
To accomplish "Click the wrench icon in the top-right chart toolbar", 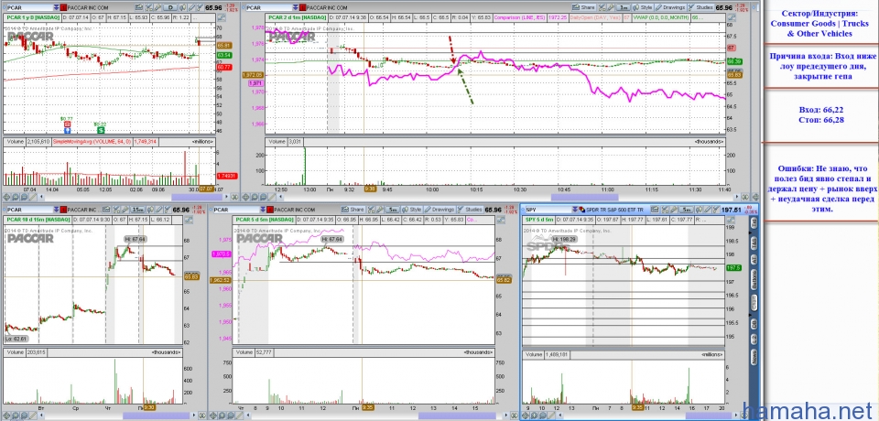I will [x=611, y=7].
